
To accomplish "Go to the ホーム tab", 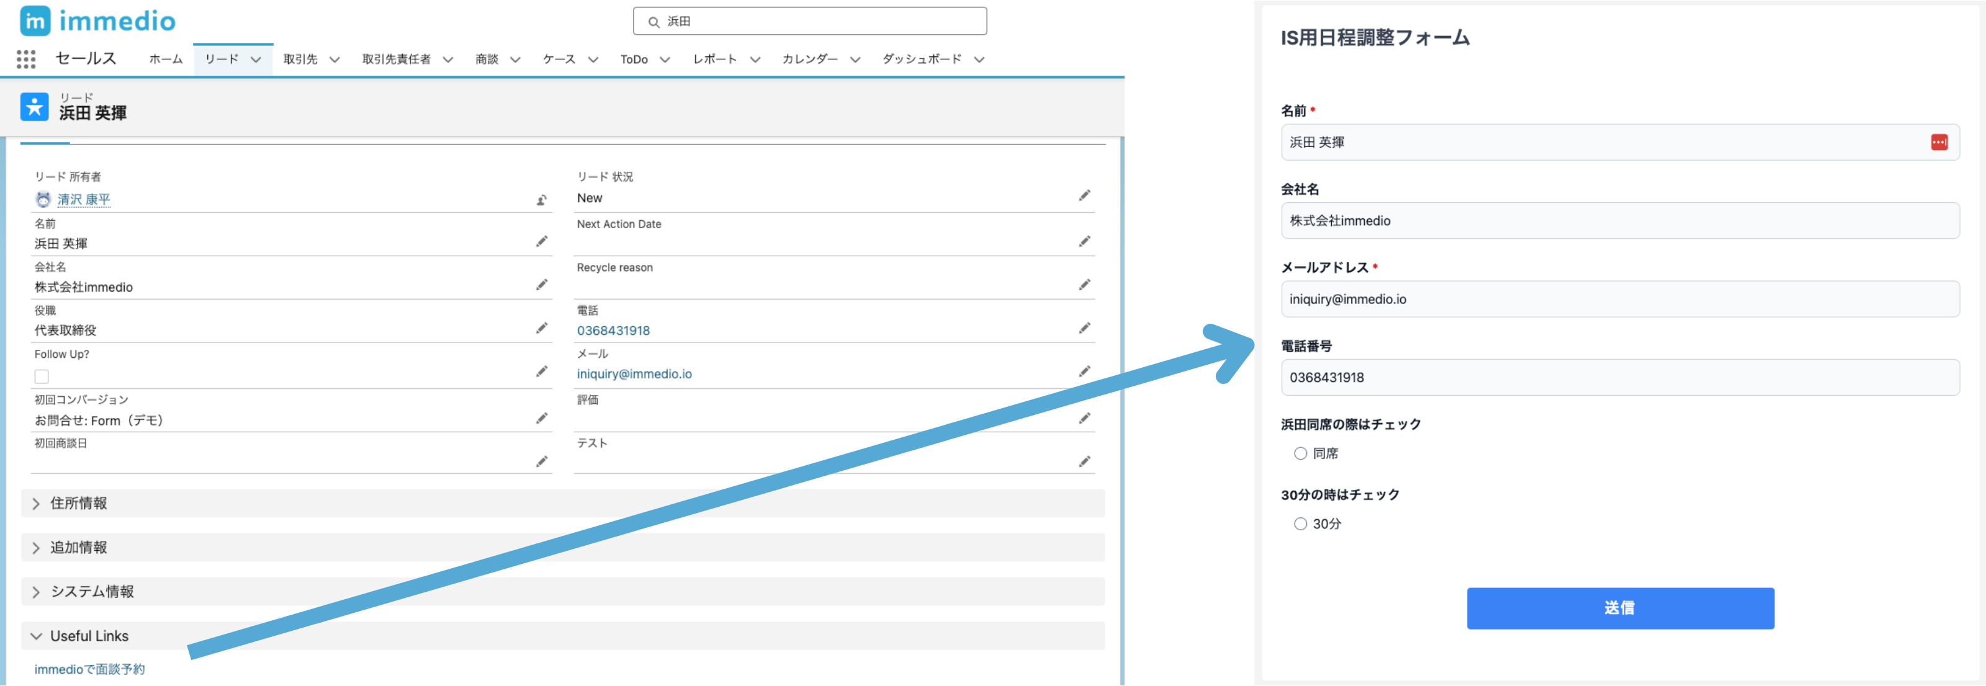I will tap(166, 60).
